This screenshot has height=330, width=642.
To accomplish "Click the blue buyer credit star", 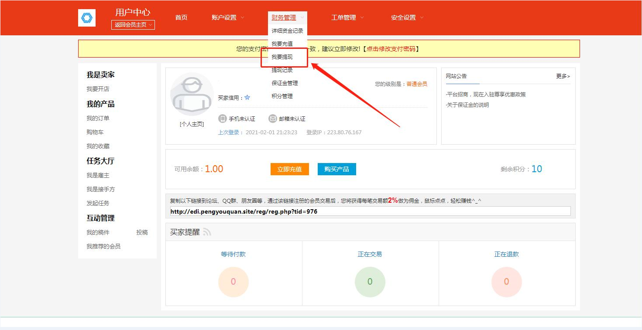I will point(247,98).
